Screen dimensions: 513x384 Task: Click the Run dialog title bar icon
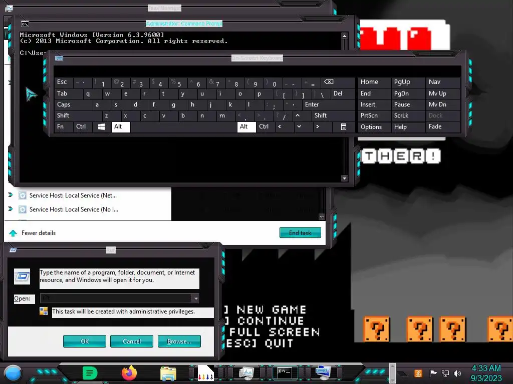13,250
